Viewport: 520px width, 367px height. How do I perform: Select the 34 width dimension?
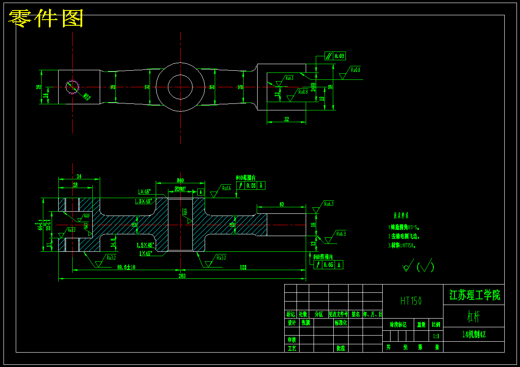coord(79,176)
